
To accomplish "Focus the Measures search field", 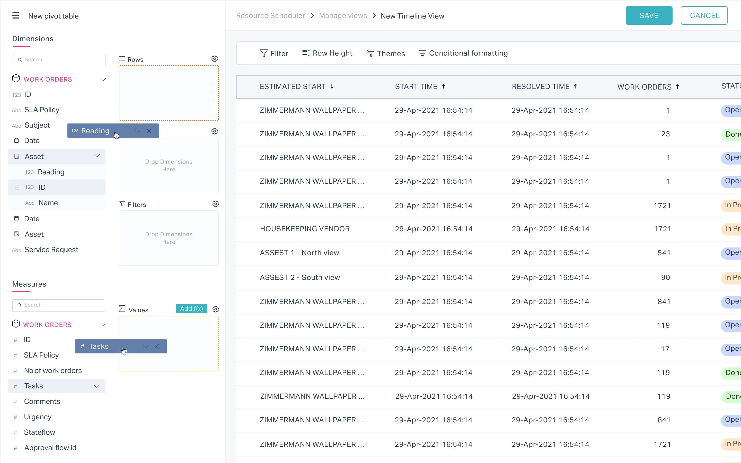I will pyautogui.click(x=59, y=305).
